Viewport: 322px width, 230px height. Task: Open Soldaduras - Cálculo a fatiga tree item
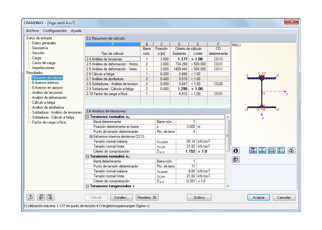click(53, 117)
